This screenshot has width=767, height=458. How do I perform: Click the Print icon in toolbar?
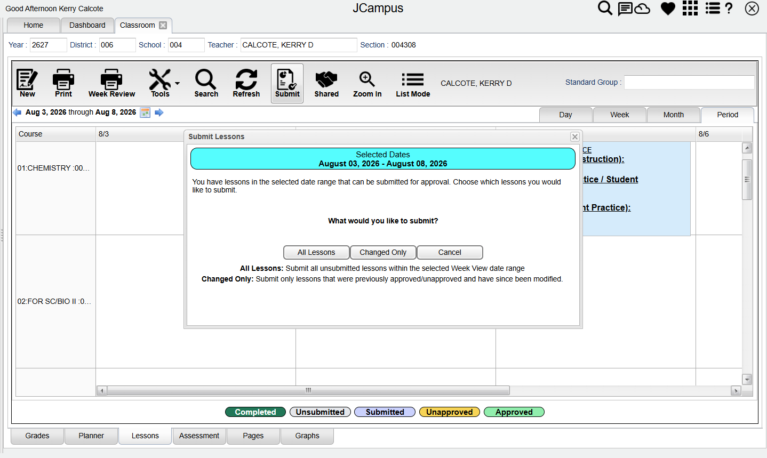[x=63, y=80]
